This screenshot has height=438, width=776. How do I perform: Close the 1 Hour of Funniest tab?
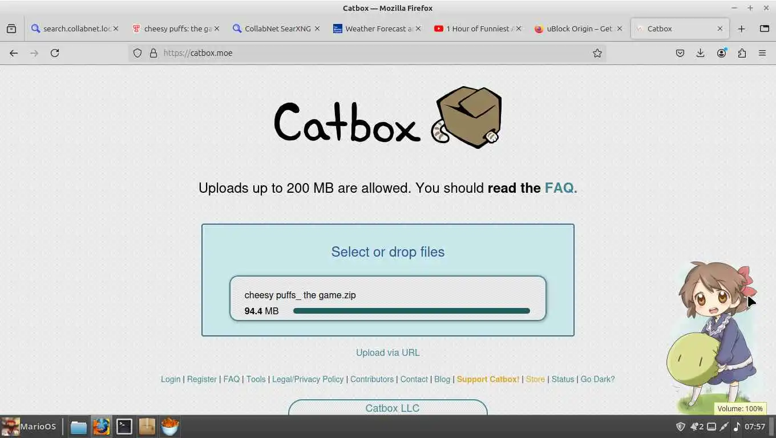pos(519,29)
